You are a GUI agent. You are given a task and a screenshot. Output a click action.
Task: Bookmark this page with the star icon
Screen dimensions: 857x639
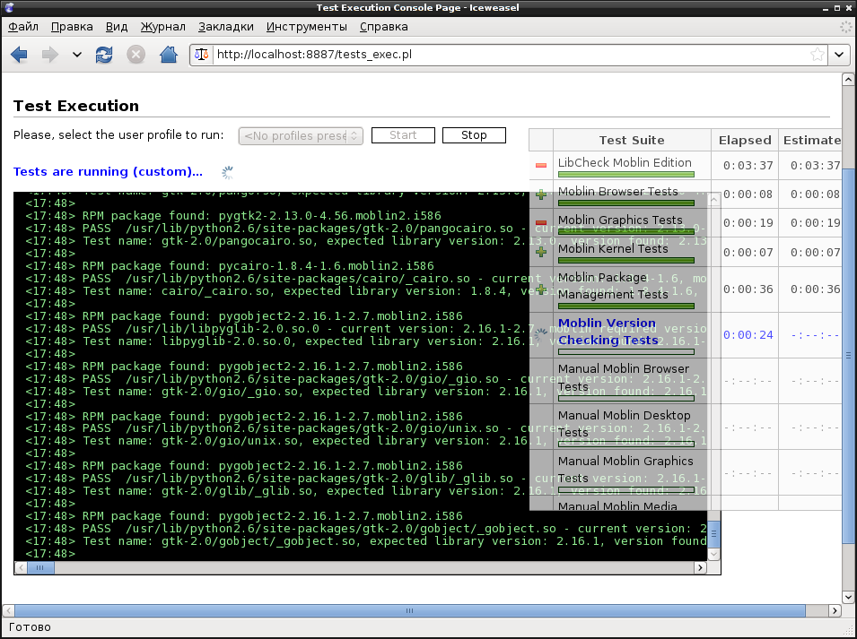pyautogui.click(x=818, y=55)
